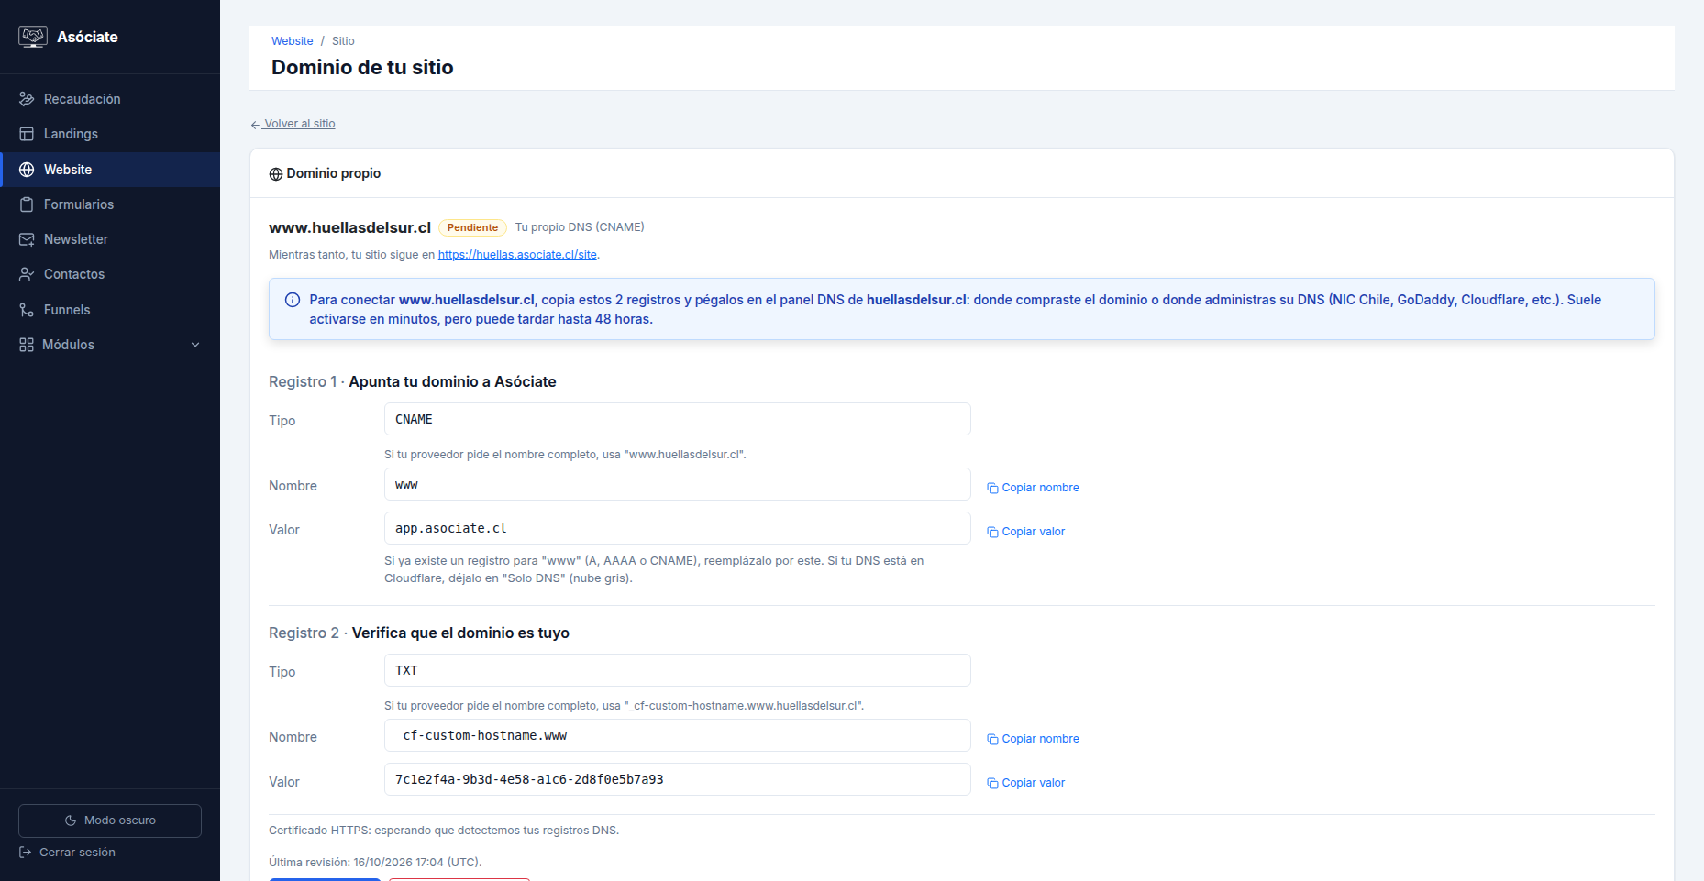1704x881 pixels.
Task: Click the copy icon beside www Copiar nombre
Action: tap(992, 488)
